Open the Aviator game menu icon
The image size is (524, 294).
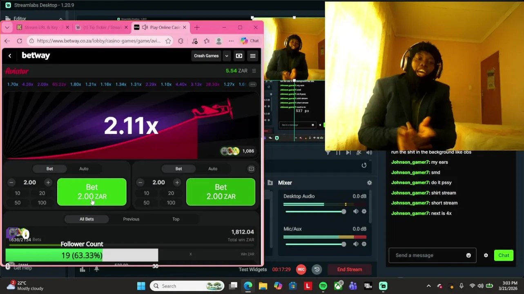(254, 71)
